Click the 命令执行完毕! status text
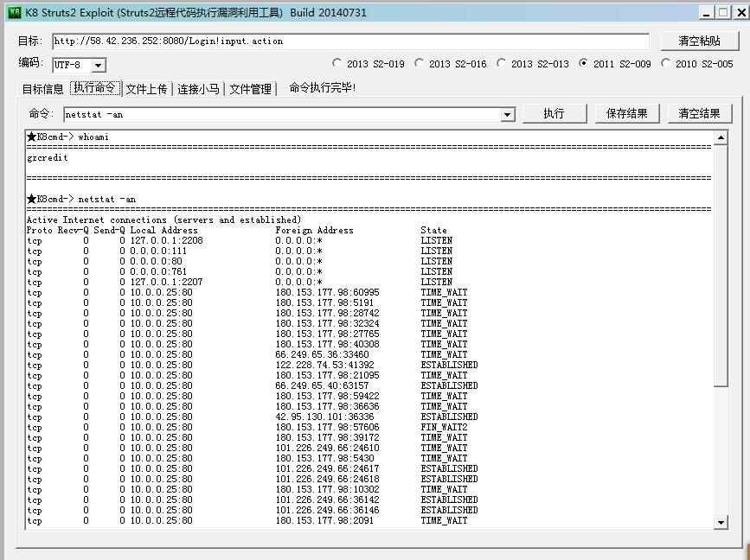The image size is (750, 560). 323,88
